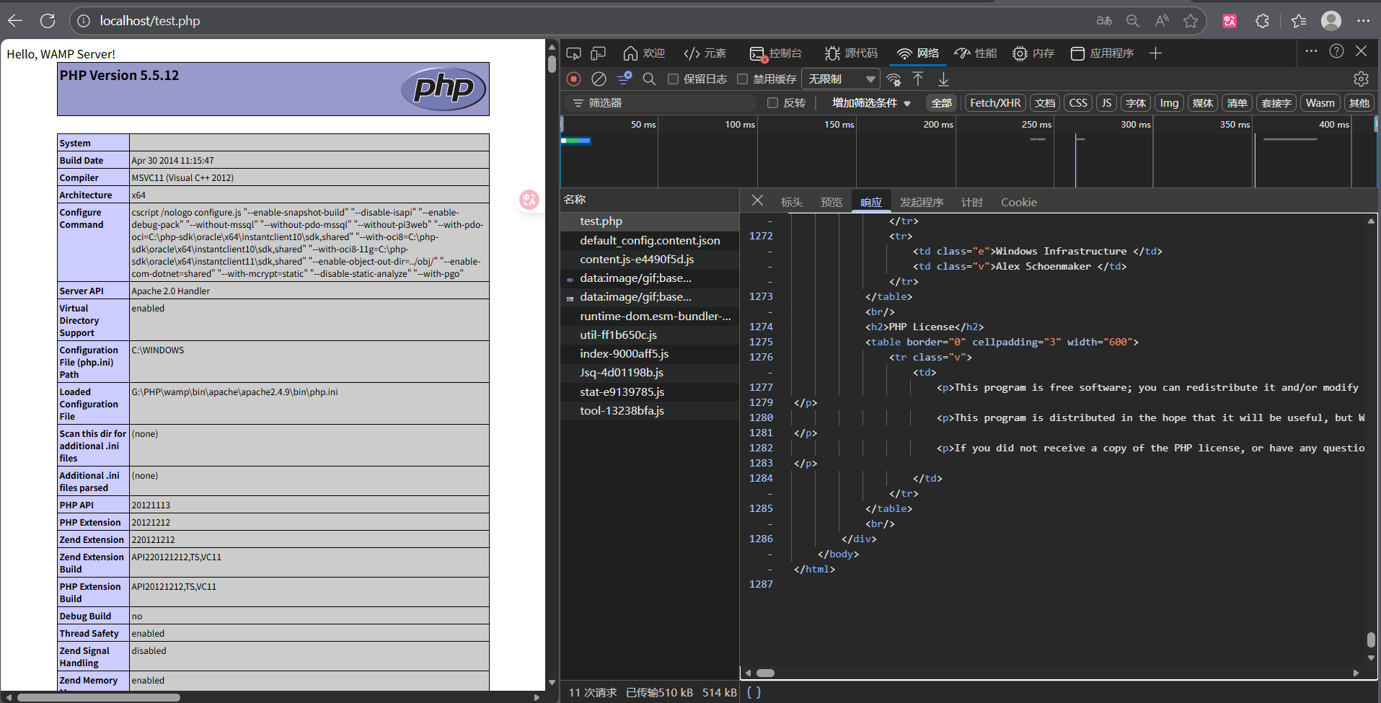Screen dimensions: 1381x703
Task: Filter requests by 其他
Action: pos(1359,103)
